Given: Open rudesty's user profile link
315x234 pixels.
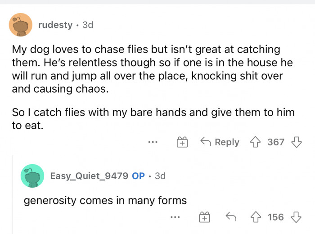Looking at the screenshot, I should point(55,25).
